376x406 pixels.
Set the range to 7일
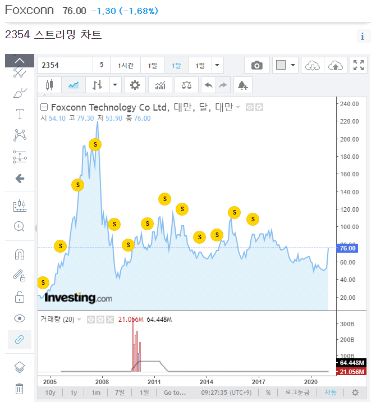pyautogui.click(x=120, y=393)
